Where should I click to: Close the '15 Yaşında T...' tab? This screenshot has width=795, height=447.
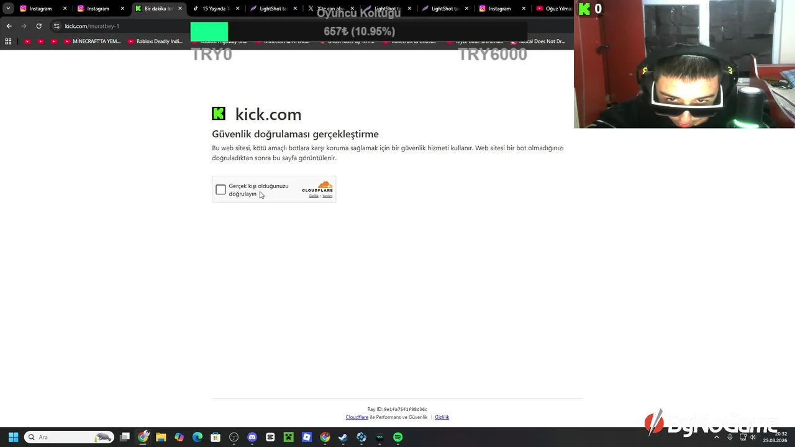(x=238, y=9)
